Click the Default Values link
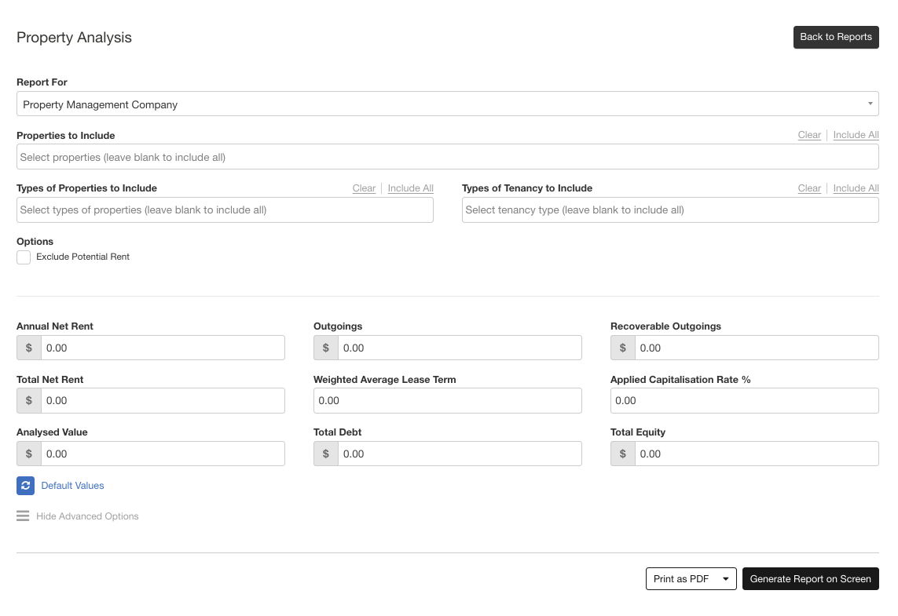 [74, 486]
